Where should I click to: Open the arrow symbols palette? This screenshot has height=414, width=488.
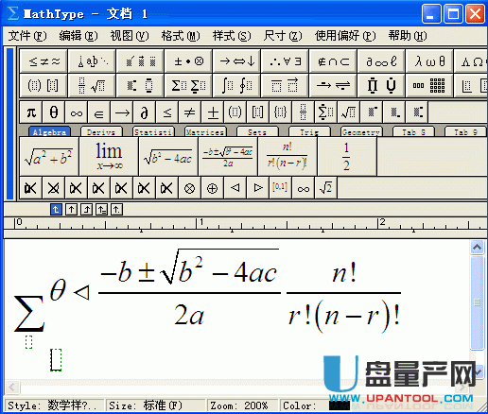tap(236, 61)
